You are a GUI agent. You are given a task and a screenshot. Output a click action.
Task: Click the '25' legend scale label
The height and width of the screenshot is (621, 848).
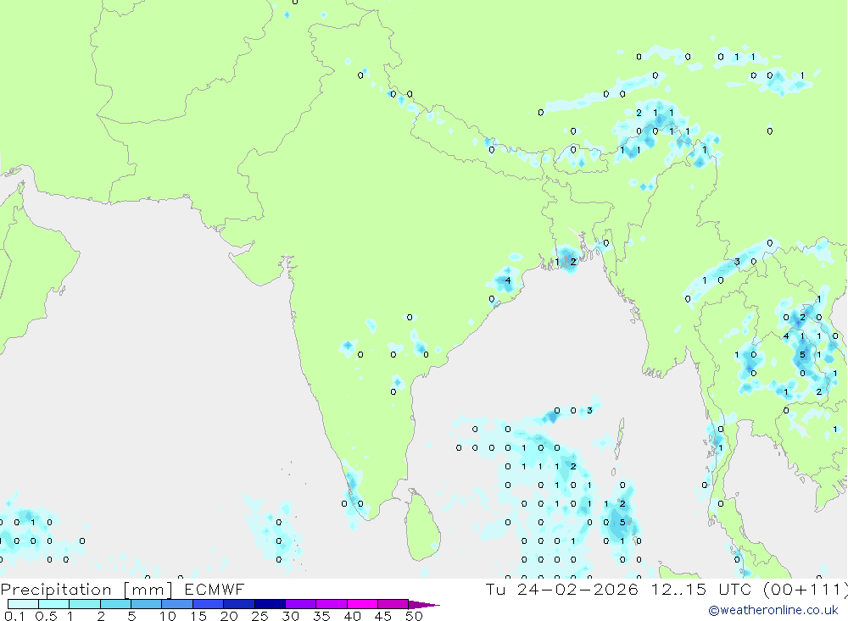click(259, 616)
